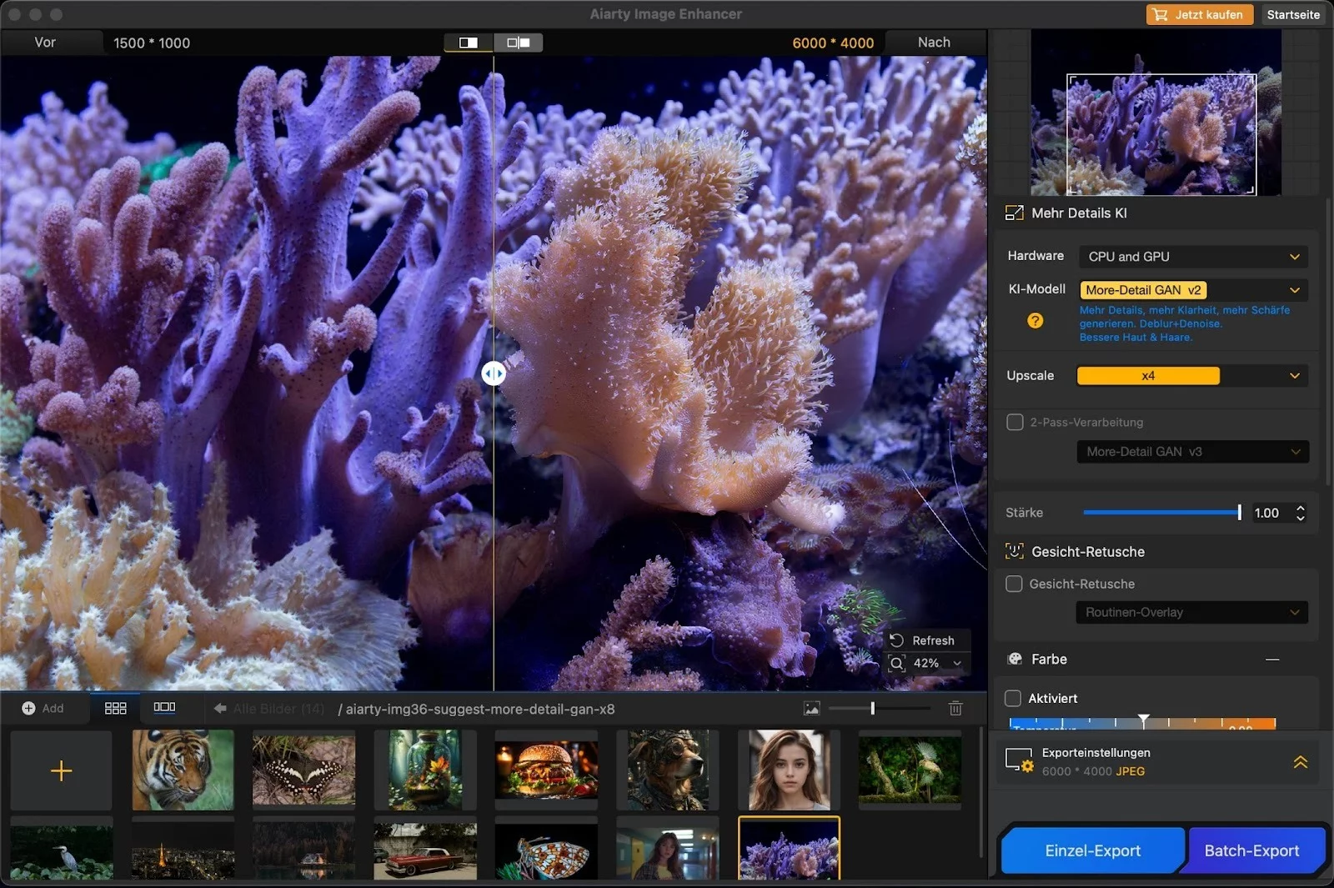Screen dimensions: 1334x888
Task: Switch to side-by-side compare view icon
Action: (518, 43)
